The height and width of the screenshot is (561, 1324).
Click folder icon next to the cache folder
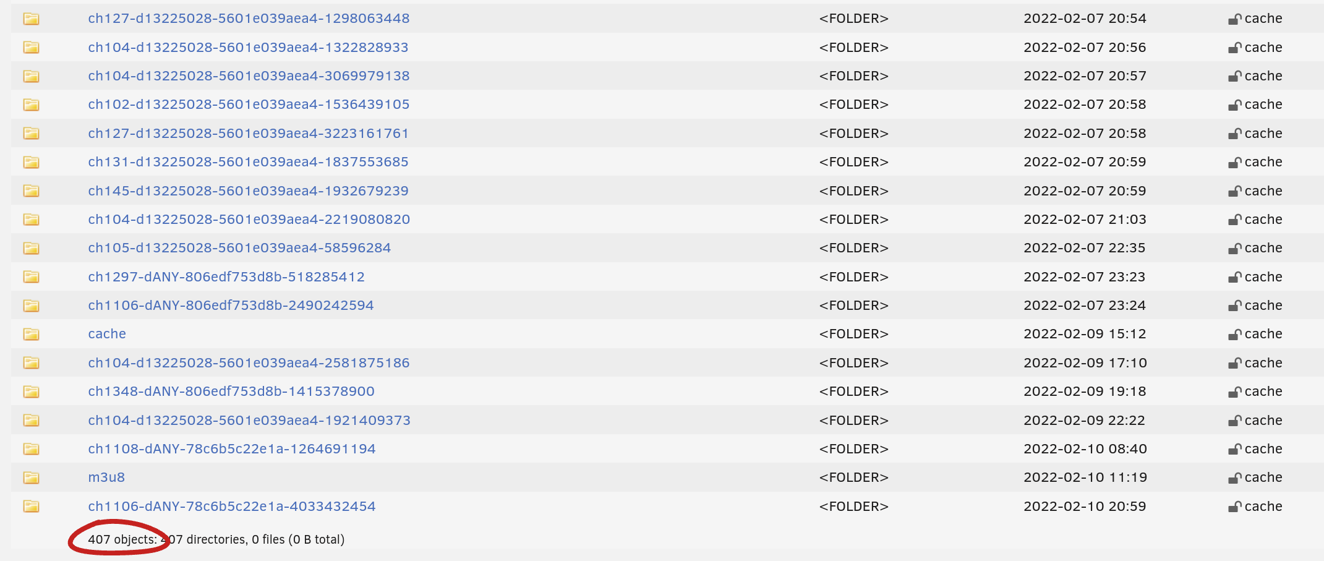click(31, 335)
